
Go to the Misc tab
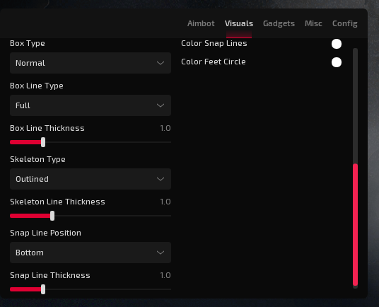point(313,23)
